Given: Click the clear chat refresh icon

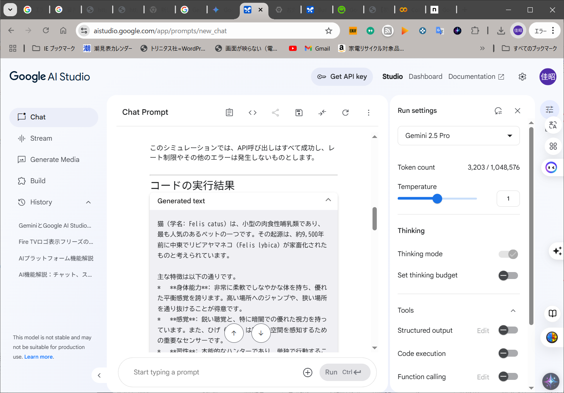Looking at the screenshot, I should pos(345,112).
